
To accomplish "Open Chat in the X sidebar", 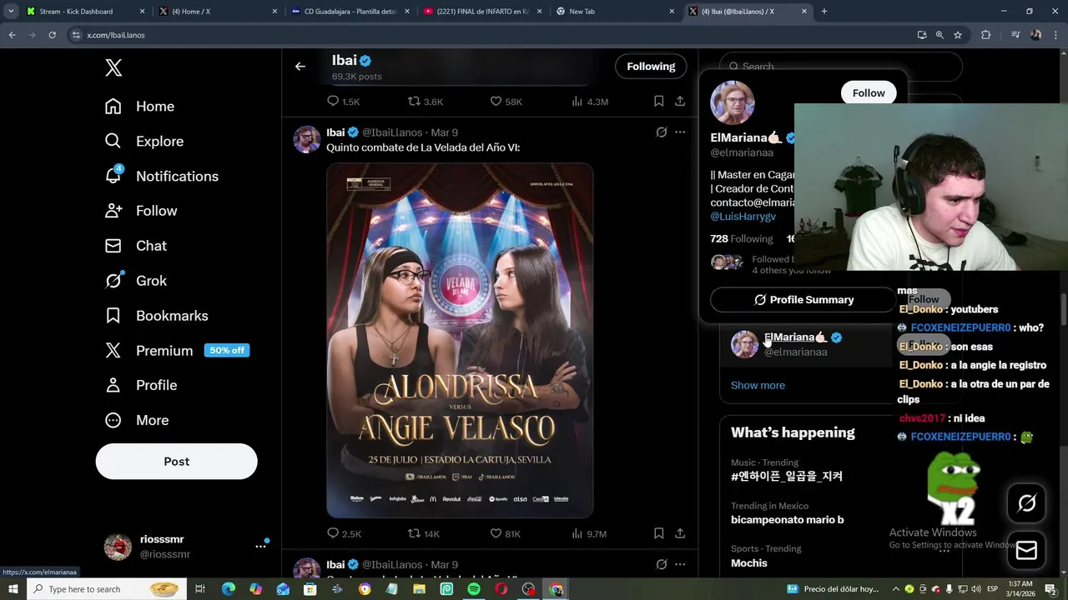I will [135, 246].
